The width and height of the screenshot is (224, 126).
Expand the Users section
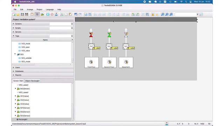tap(14, 67)
